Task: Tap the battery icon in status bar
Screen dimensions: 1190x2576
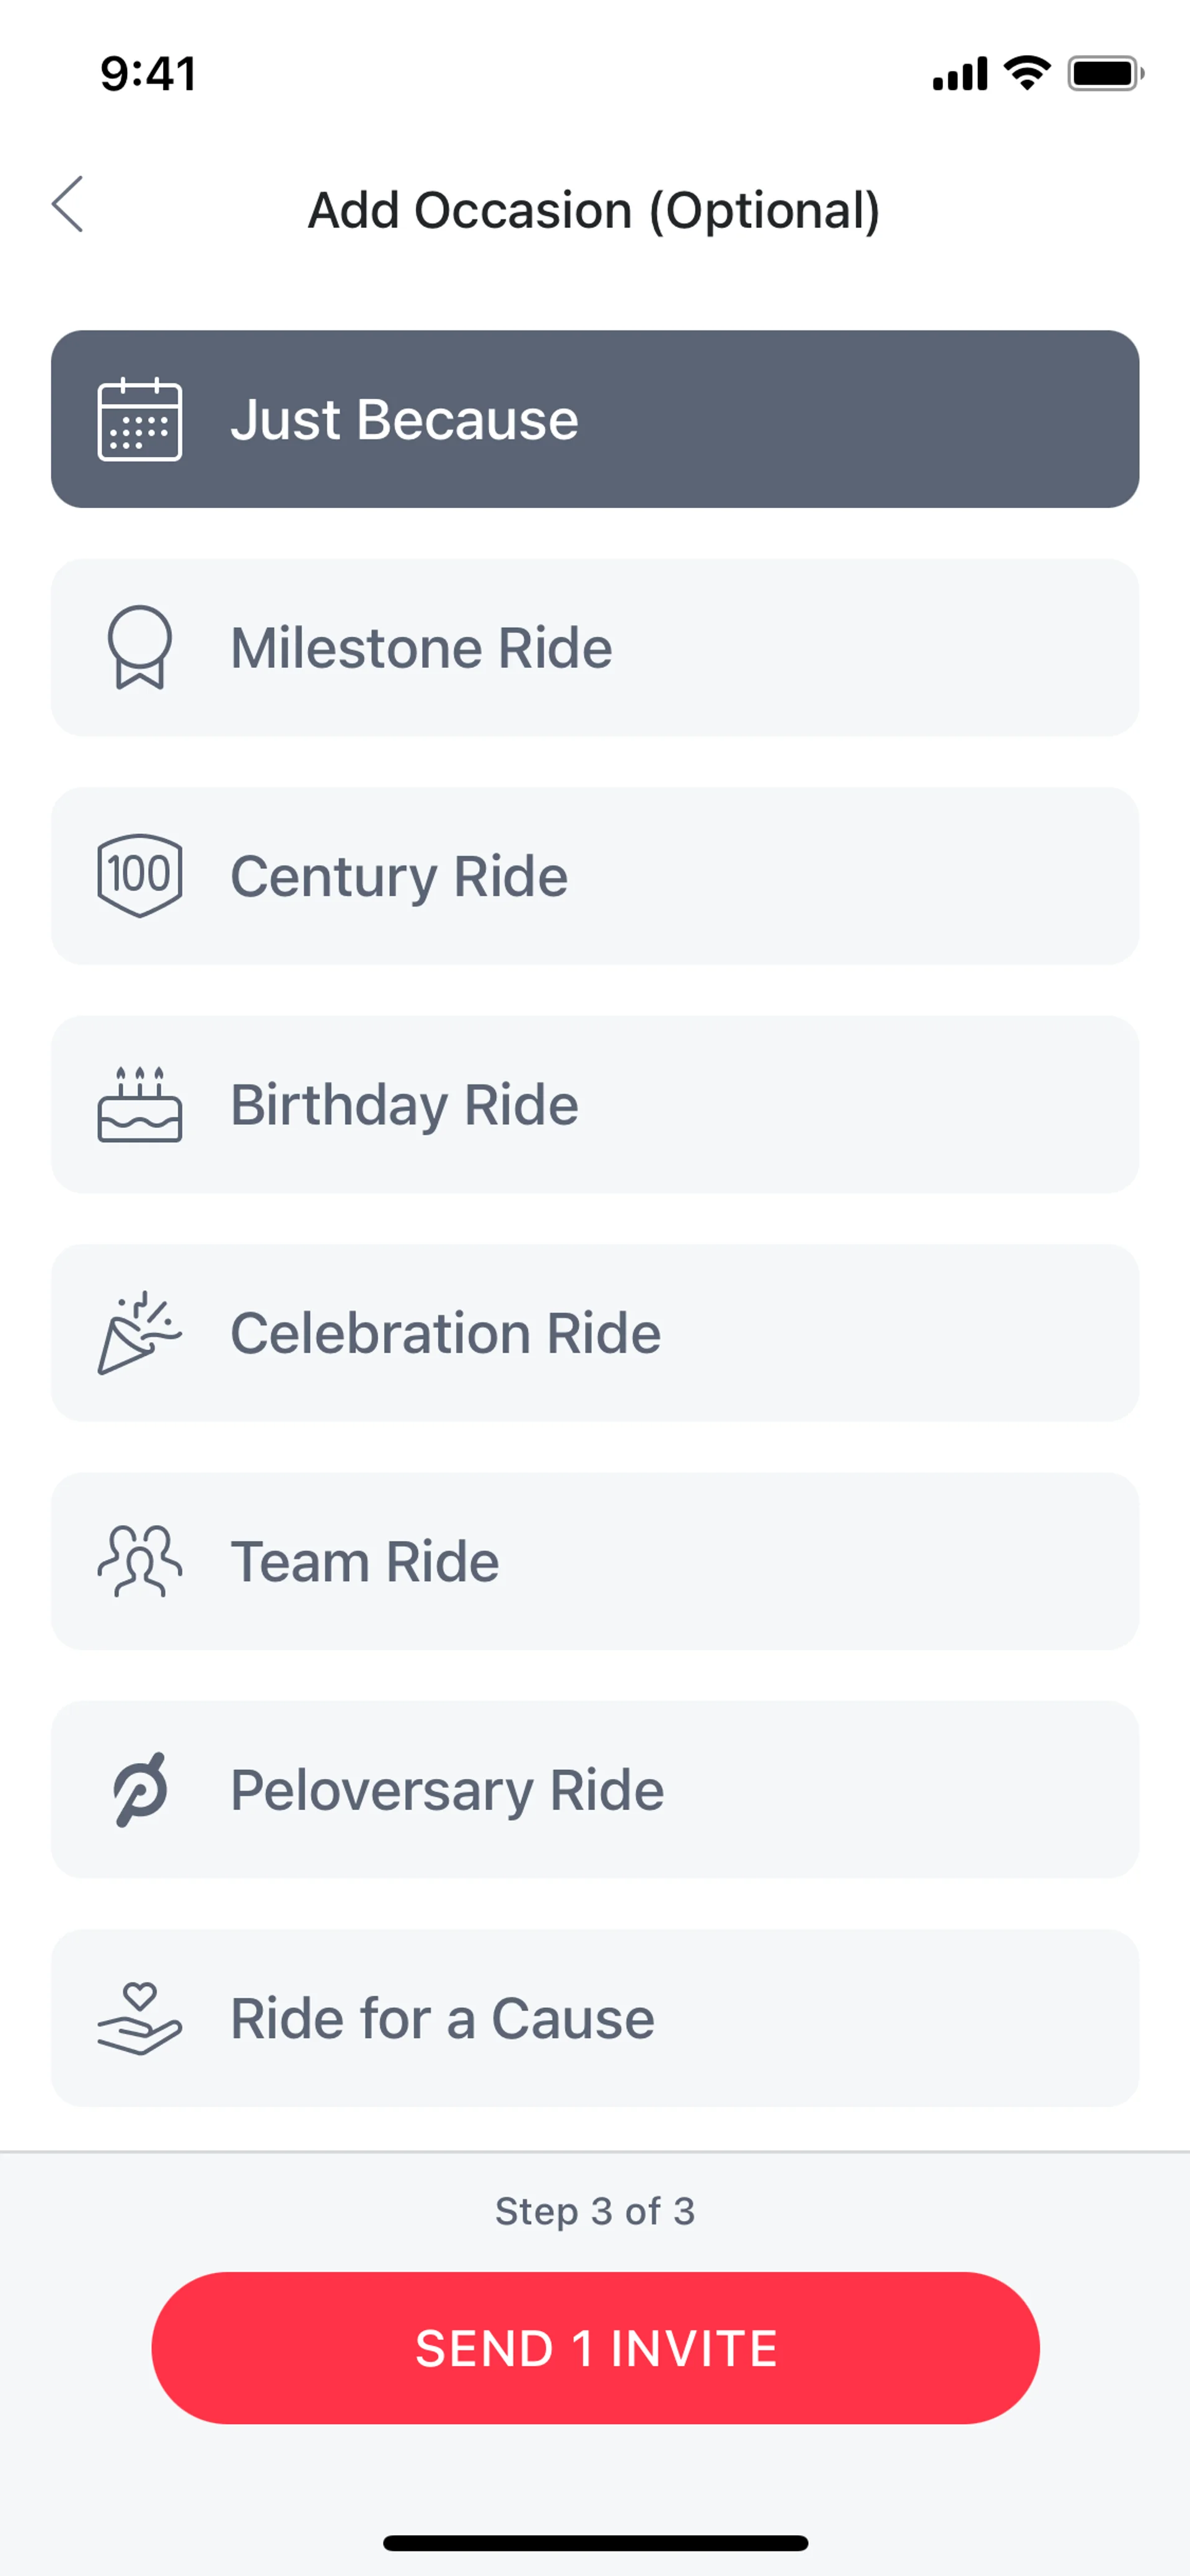Action: 1104,73
